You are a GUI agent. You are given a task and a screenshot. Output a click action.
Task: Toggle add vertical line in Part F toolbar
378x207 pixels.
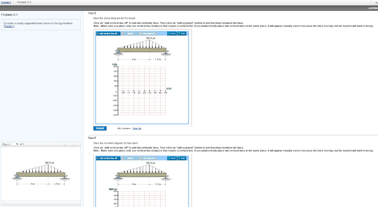(108, 158)
